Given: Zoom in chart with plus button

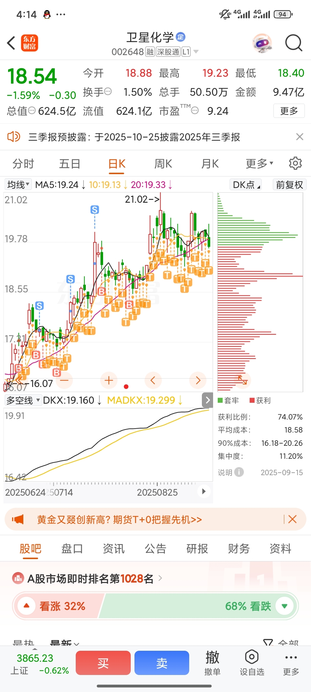Looking at the screenshot, I should tap(109, 380).
